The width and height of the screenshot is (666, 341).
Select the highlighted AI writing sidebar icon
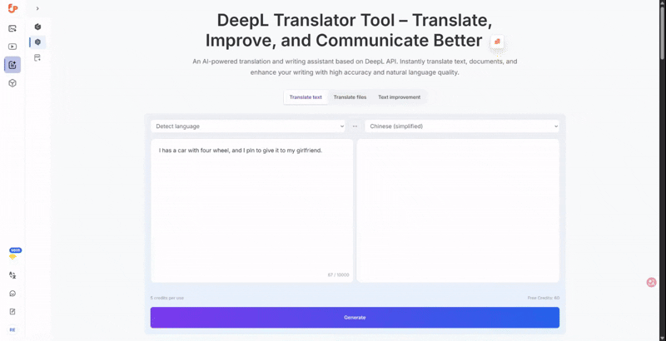pos(12,65)
